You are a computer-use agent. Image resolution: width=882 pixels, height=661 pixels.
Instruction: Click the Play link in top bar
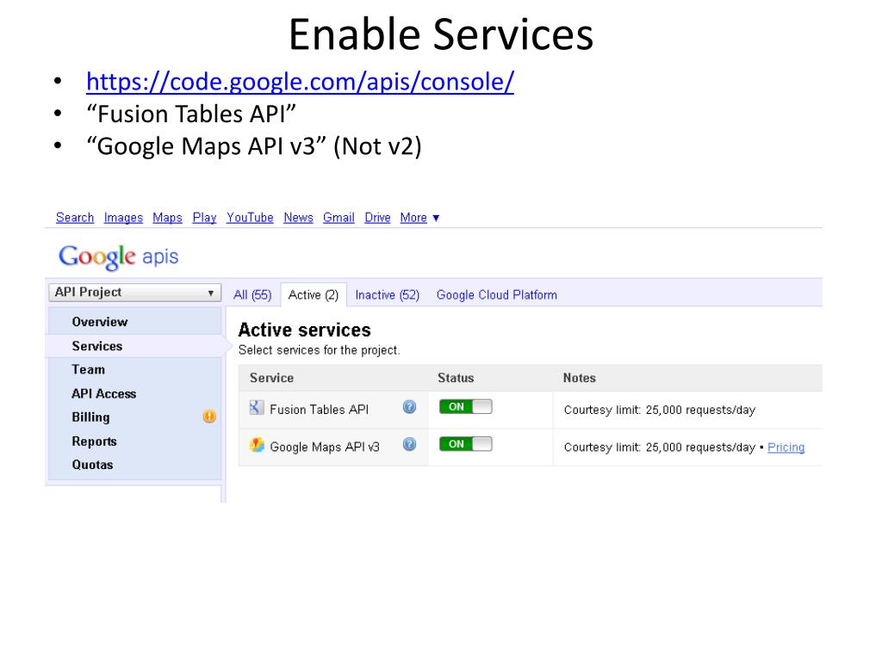click(x=204, y=218)
